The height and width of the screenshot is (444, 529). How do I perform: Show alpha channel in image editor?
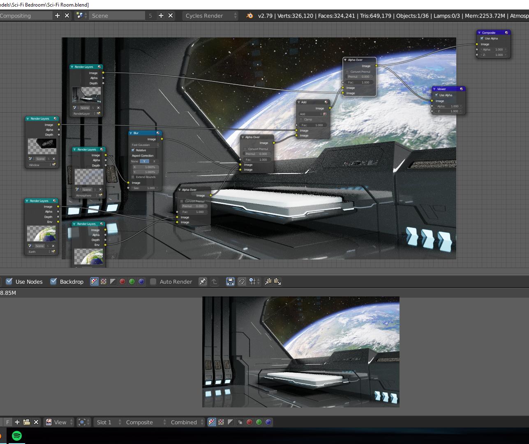[x=231, y=422]
